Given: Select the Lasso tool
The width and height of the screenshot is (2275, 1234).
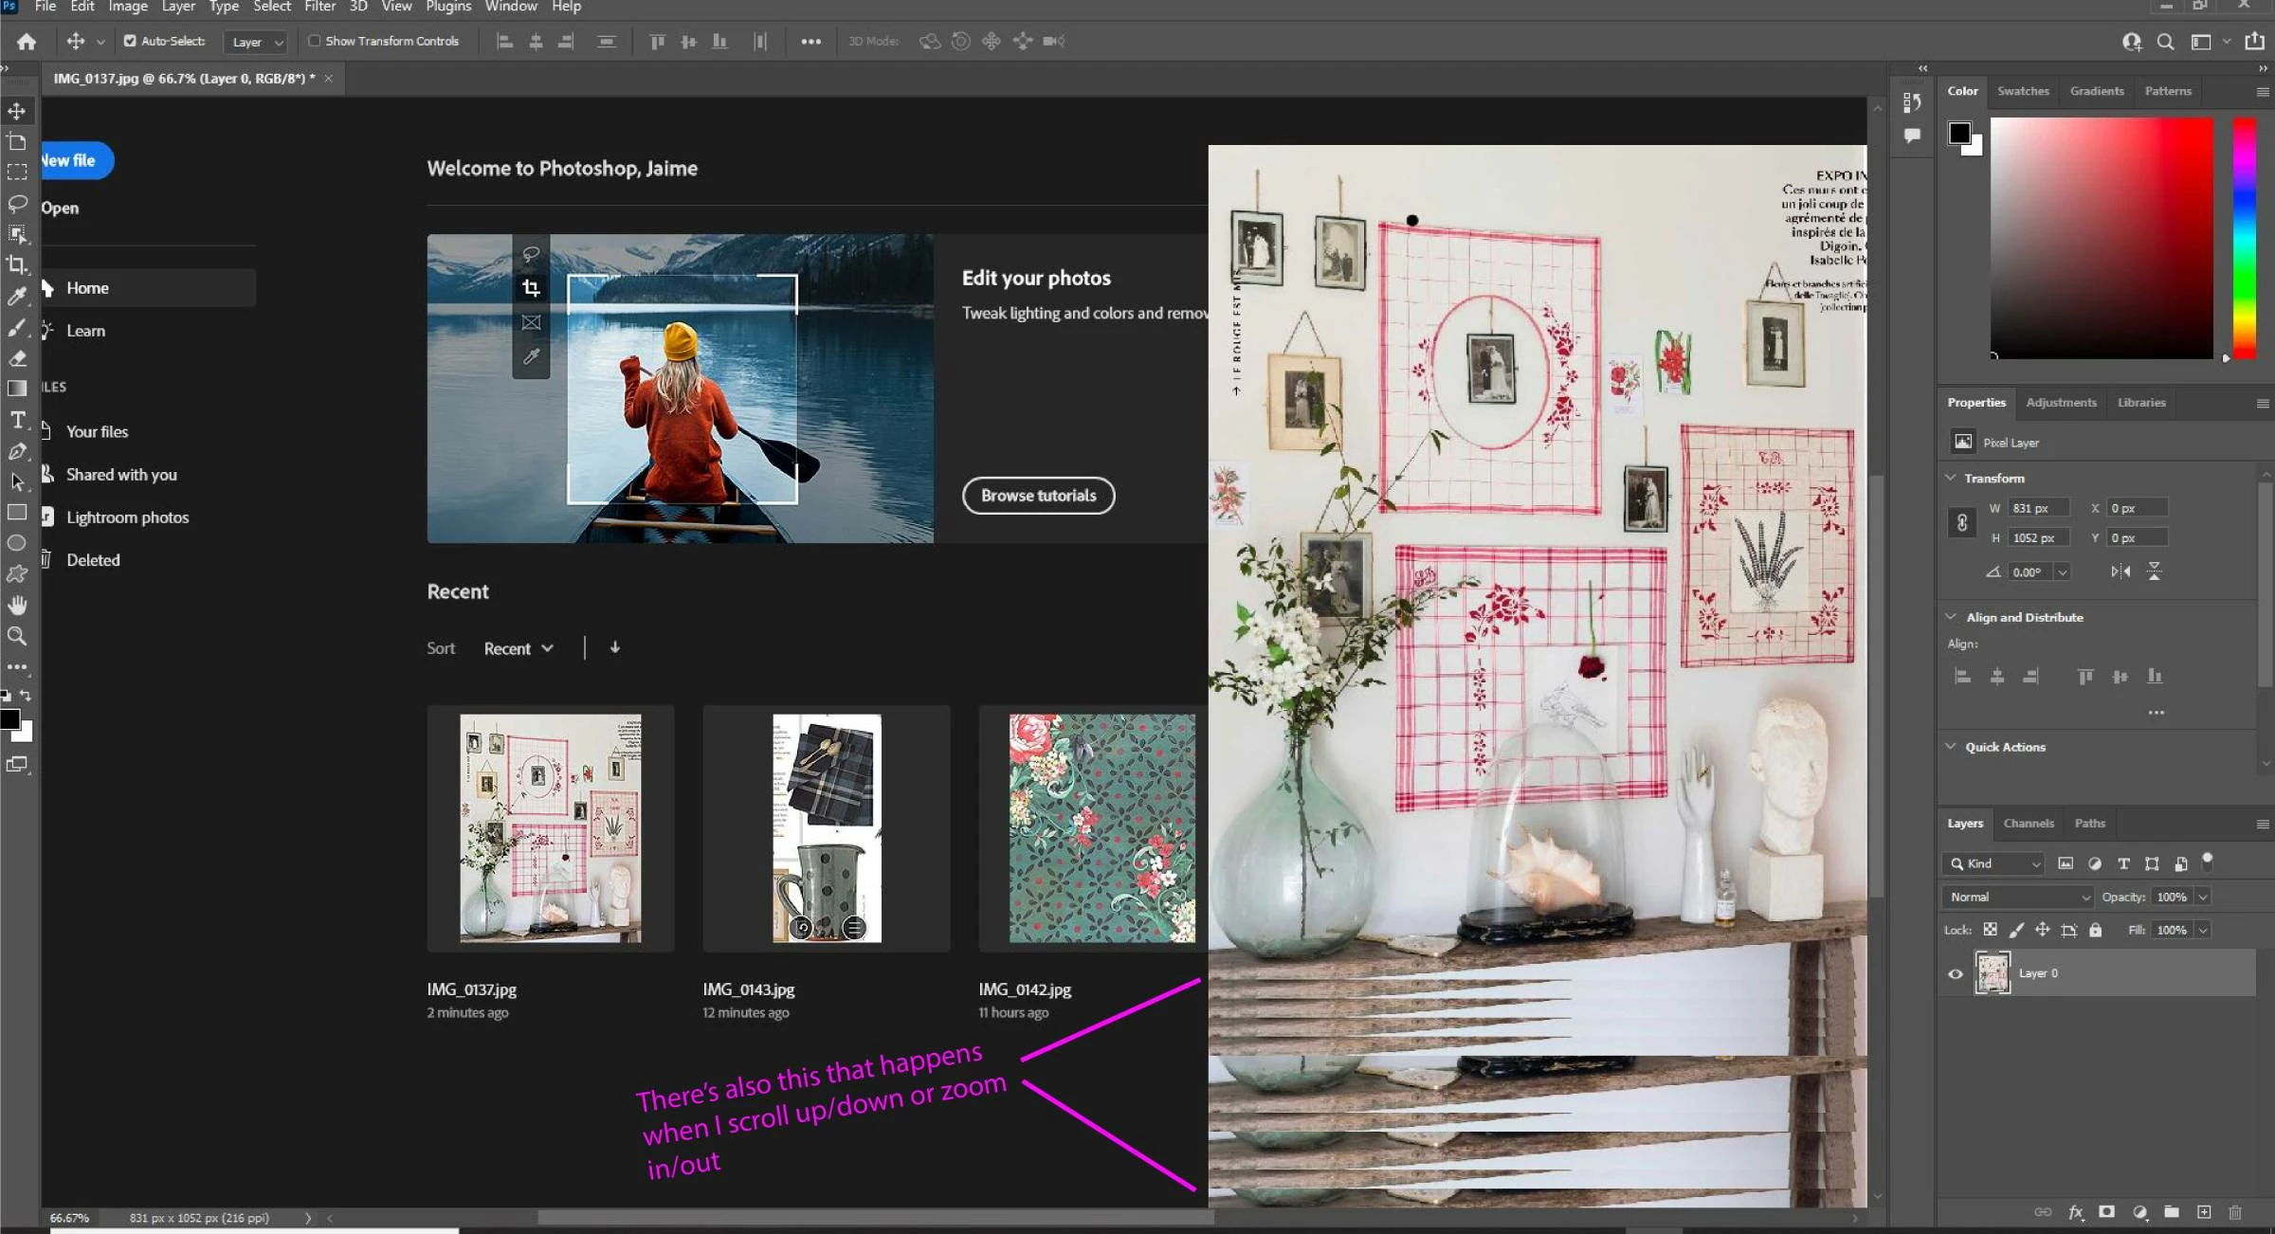Looking at the screenshot, I should click(17, 203).
